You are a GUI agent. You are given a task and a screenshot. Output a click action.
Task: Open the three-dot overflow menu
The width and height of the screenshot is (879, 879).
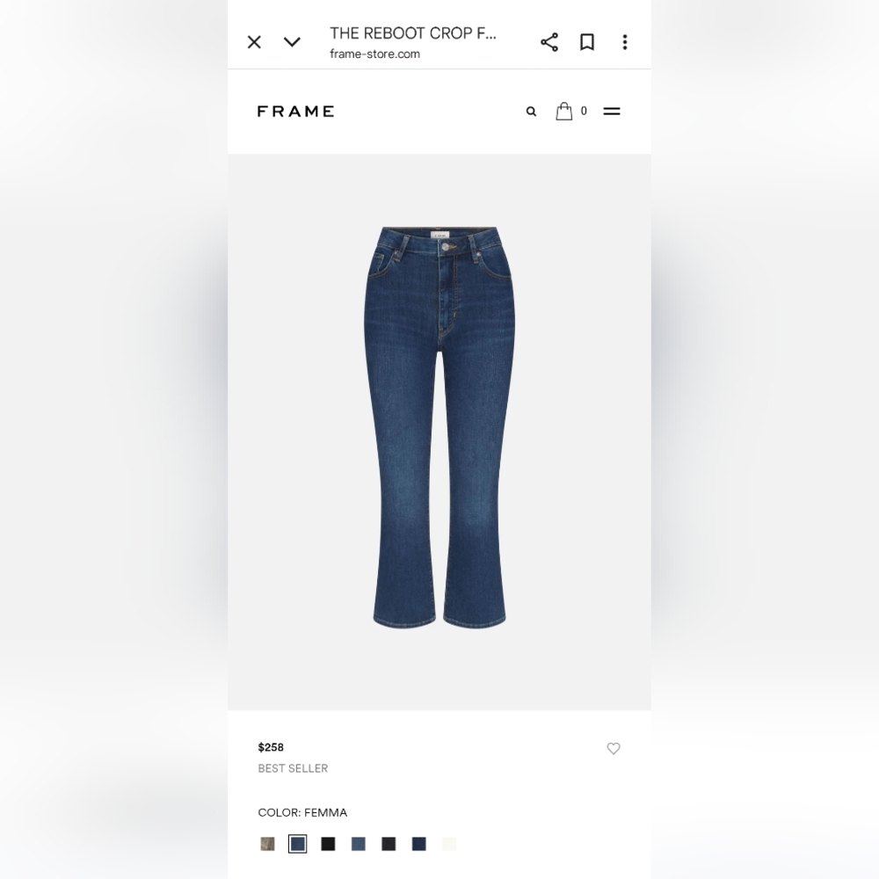pos(625,42)
